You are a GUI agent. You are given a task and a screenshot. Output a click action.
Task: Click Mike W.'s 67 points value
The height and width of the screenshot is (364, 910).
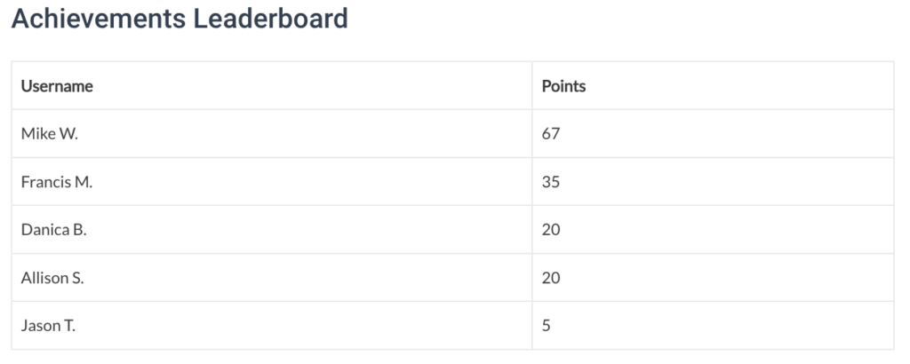pyautogui.click(x=551, y=134)
